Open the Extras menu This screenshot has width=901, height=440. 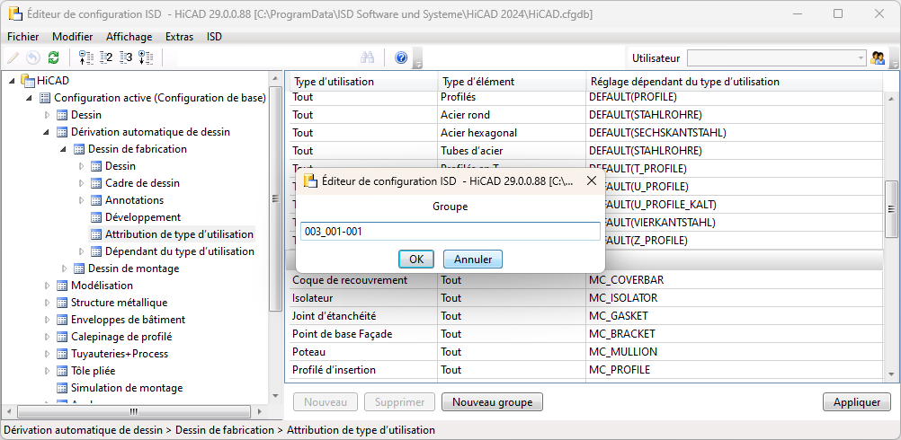[179, 37]
